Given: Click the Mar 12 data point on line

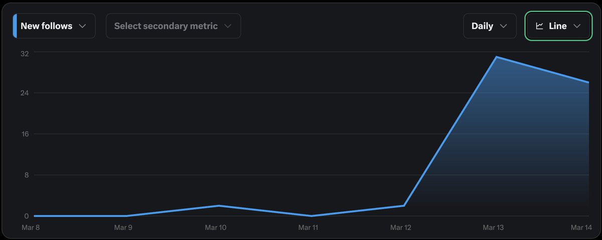Looking at the screenshot, I should [x=404, y=205].
